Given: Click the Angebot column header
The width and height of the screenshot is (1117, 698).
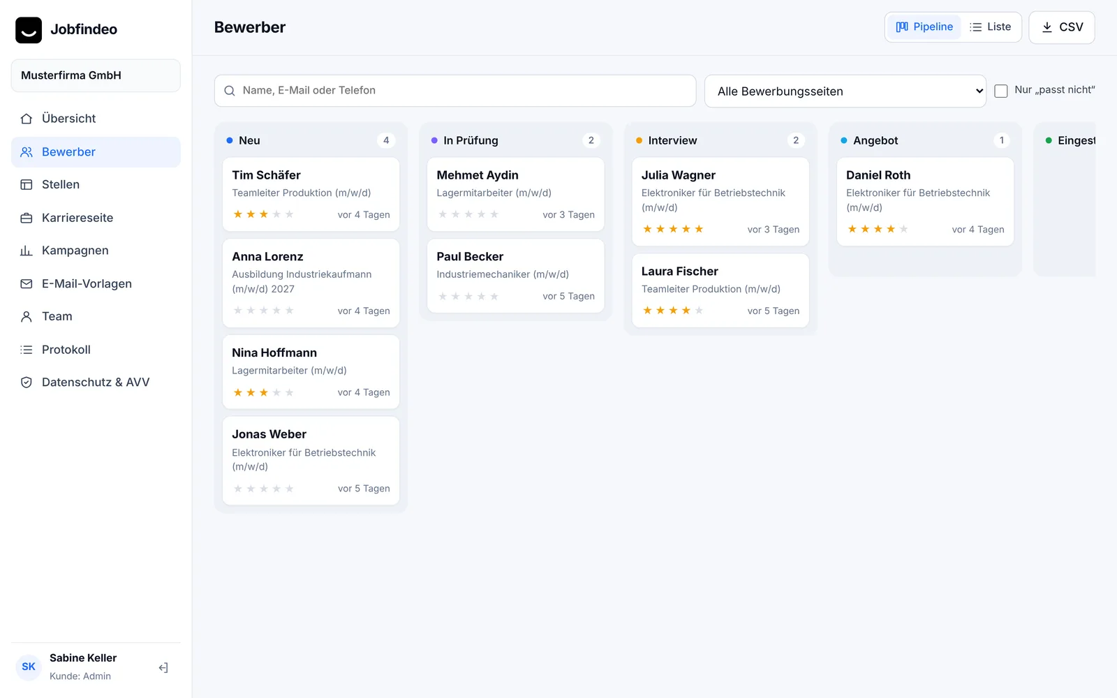Looking at the screenshot, I should tap(925, 140).
